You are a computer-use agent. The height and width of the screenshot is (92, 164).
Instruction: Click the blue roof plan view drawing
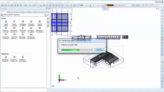(60, 22)
